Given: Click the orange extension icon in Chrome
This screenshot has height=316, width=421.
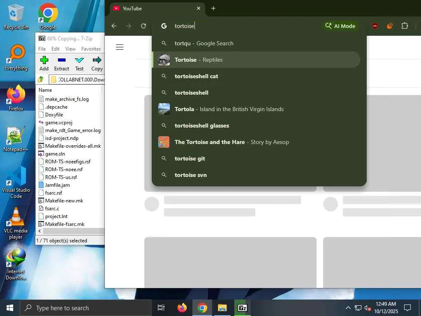Looking at the screenshot, I should click(x=390, y=26).
